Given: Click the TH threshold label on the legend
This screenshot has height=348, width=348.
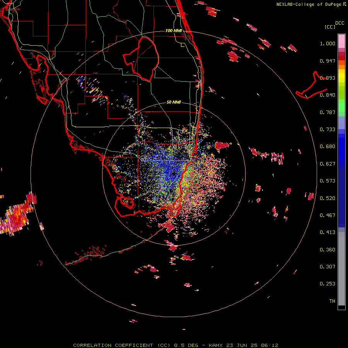Looking at the screenshot, I should [332, 301].
